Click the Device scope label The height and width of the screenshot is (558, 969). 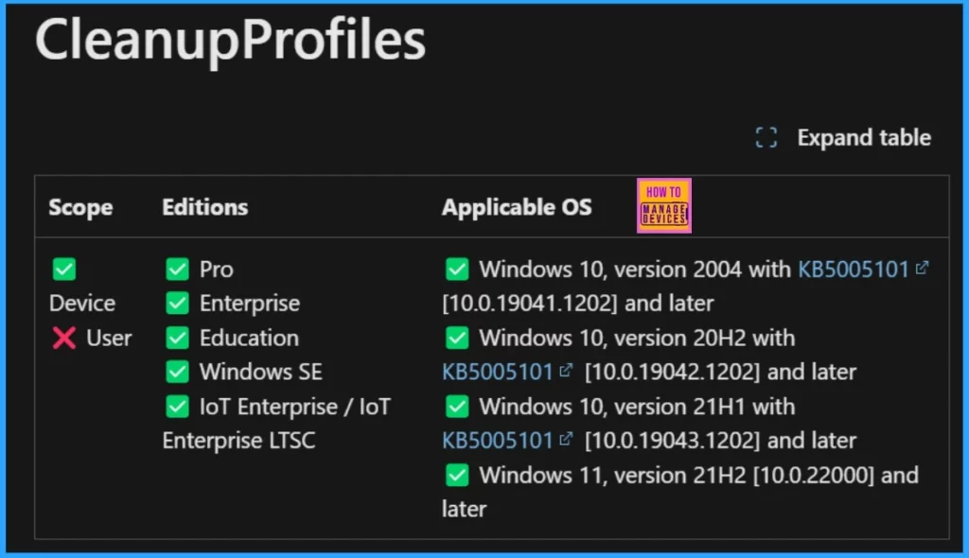(82, 304)
